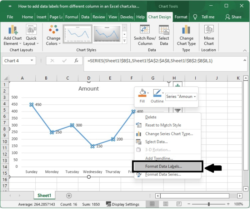Move down one row in Chart Styles gallery
The image size is (250, 209).
(125, 34)
